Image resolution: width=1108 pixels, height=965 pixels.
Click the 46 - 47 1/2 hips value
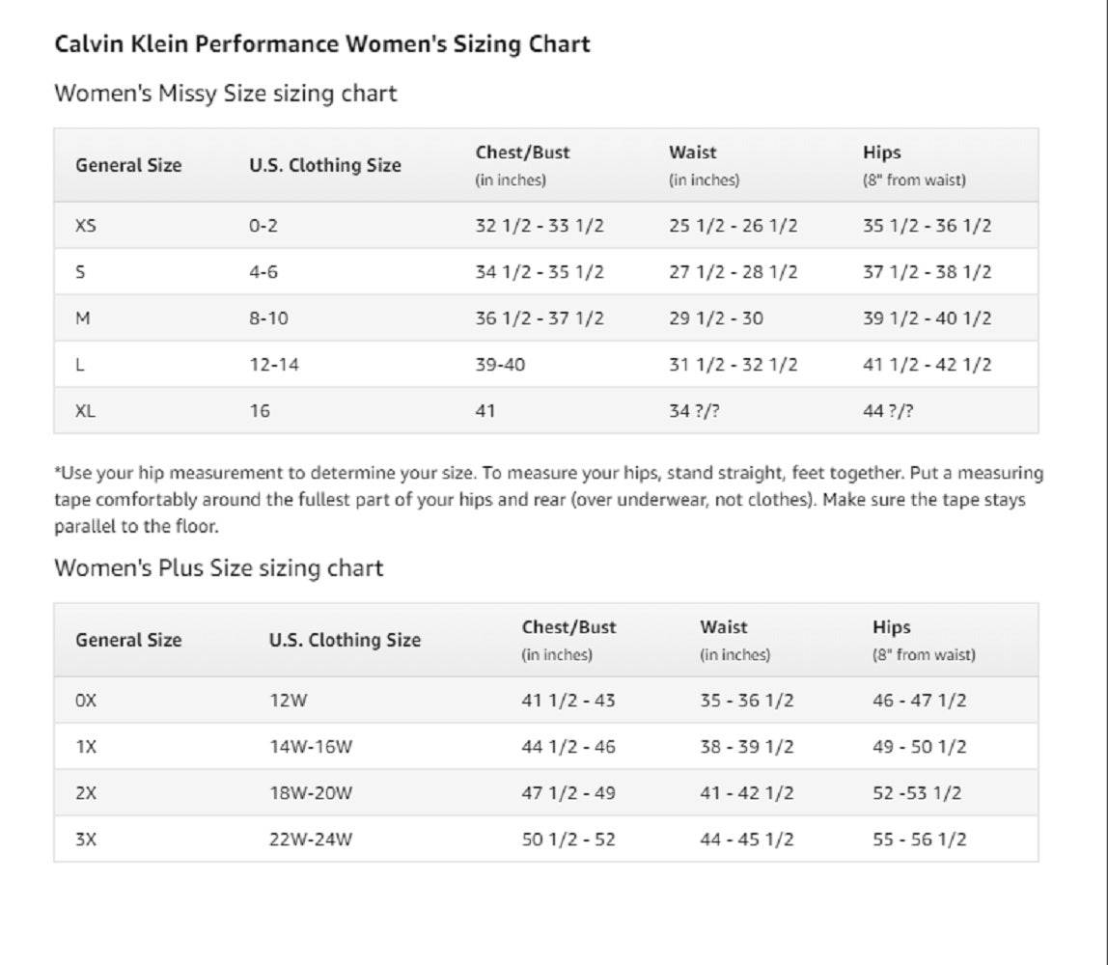919,701
